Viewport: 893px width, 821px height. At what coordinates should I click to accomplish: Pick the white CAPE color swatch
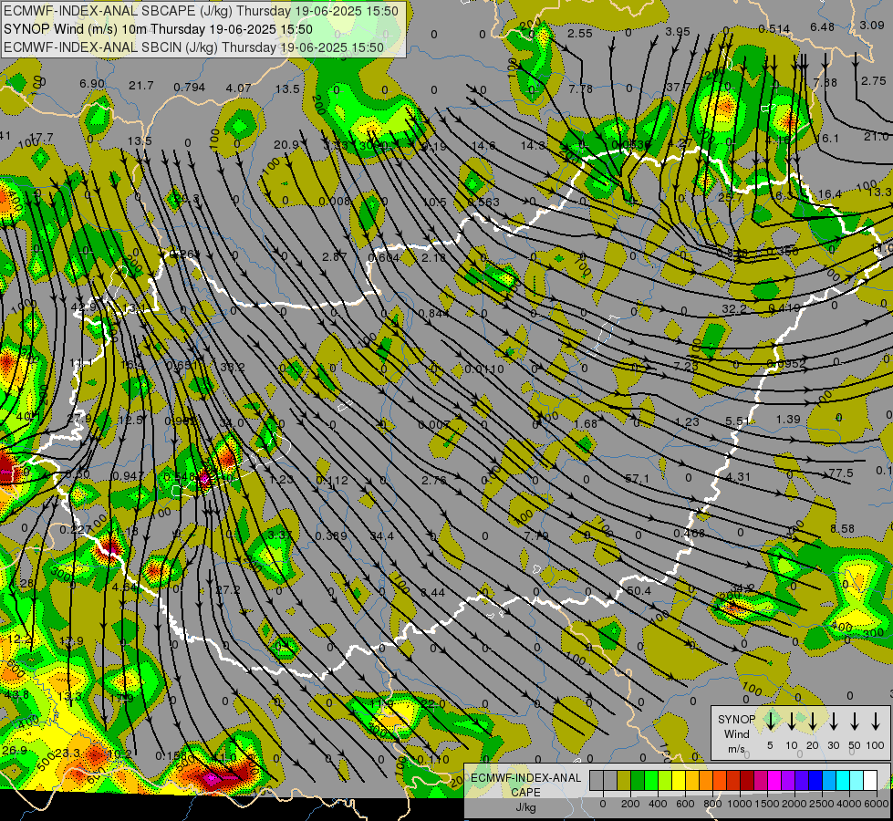point(869,781)
